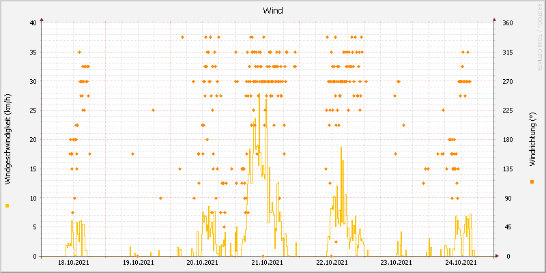Click the right axis value 360
Viewport: 546px width, 273px height.
pyautogui.click(x=507, y=23)
